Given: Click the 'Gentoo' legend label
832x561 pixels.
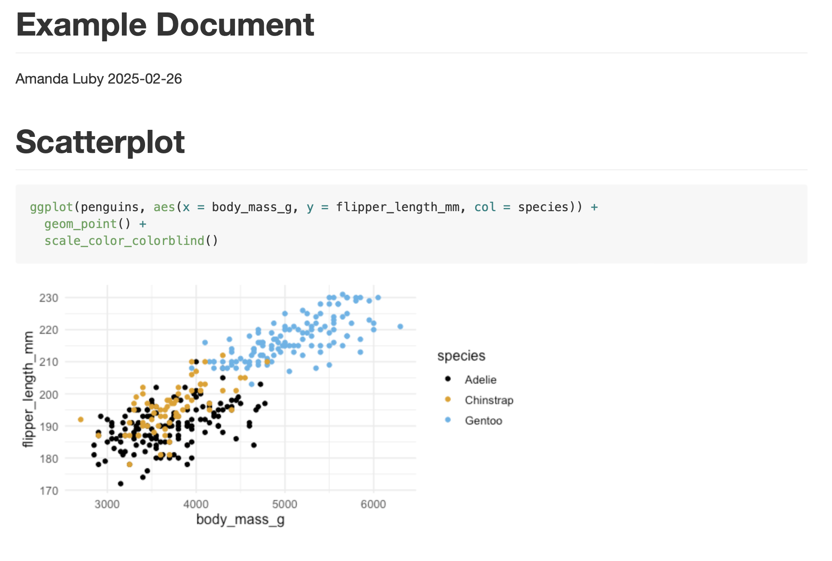Looking at the screenshot, I should [483, 421].
